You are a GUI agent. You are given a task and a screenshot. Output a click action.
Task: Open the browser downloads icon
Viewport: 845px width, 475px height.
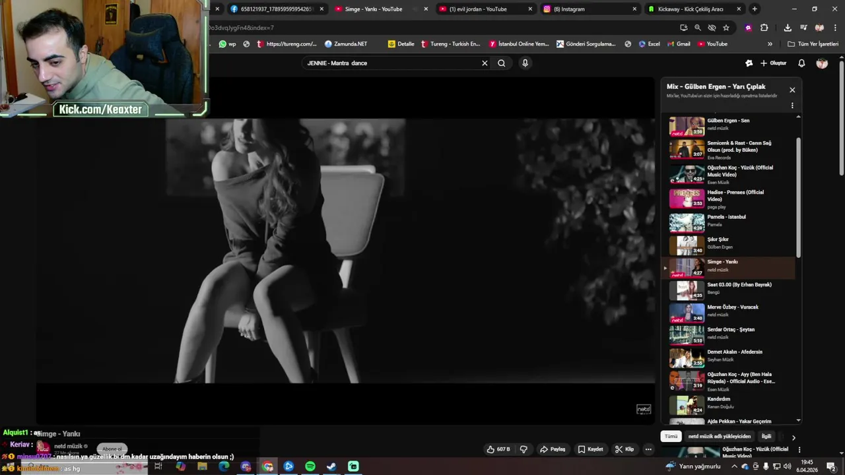tap(788, 28)
